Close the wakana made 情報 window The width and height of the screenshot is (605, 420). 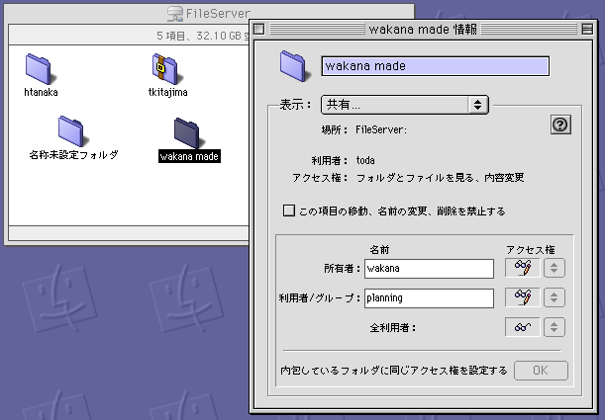tap(258, 29)
